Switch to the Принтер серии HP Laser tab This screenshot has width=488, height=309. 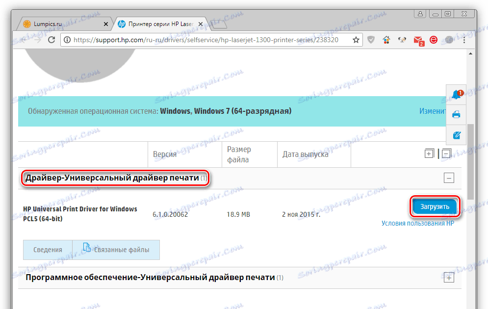pyautogui.click(x=160, y=24)
